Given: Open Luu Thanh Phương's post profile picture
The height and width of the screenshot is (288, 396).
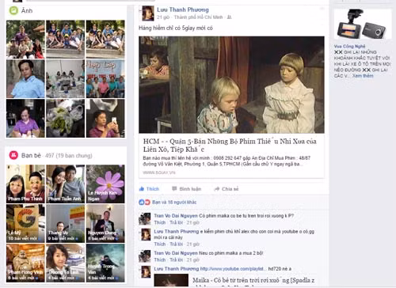Looking at the screenshot, I should coord(148,13).
